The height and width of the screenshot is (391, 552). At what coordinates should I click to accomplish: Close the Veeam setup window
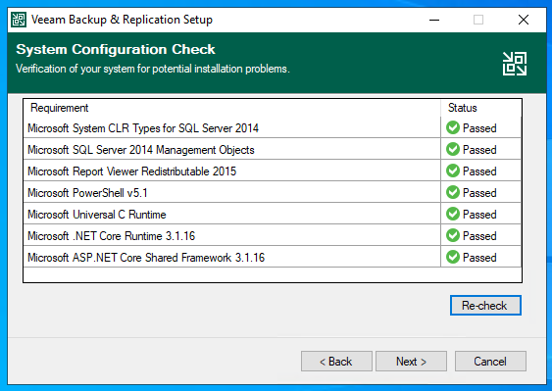point(524,20)
